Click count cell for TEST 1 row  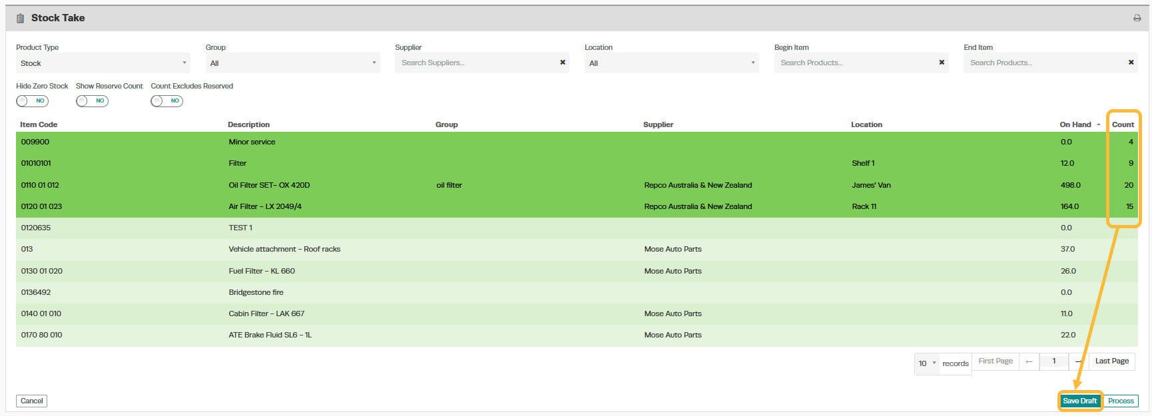point(1123,228)
